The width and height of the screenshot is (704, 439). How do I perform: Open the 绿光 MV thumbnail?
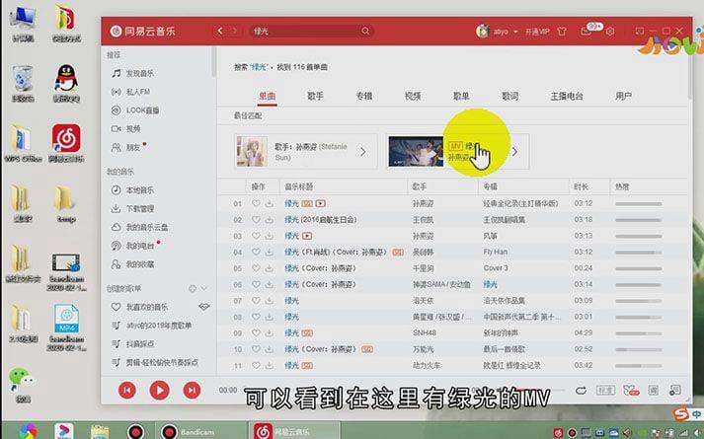pyautogui.click(x=416, y=152)
